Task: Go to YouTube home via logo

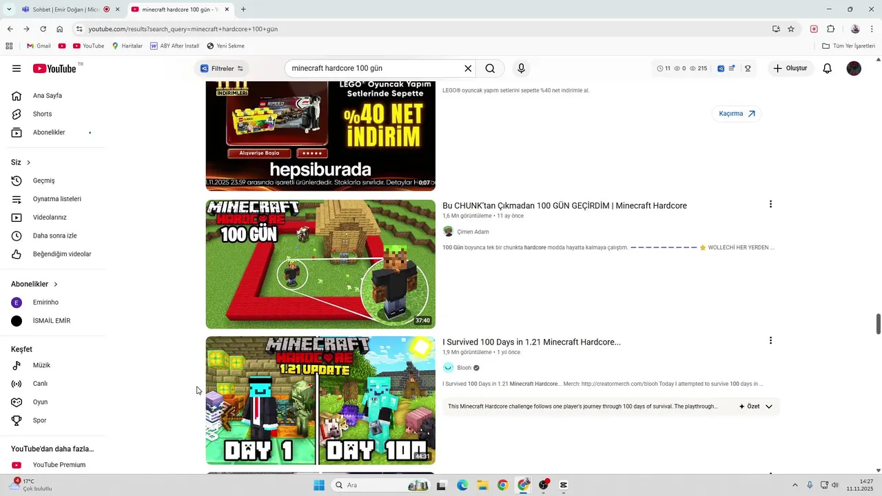Action: coord(54,68)
